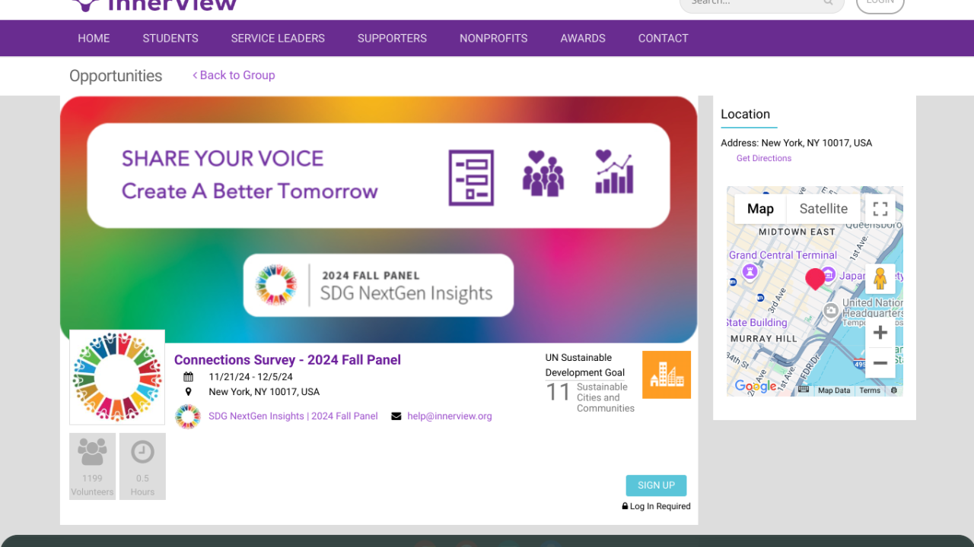Image resolution: width=974 pixels, height=547 pixels.
Task: Click the calendar date icon
Action: click(x=189, y=377)
